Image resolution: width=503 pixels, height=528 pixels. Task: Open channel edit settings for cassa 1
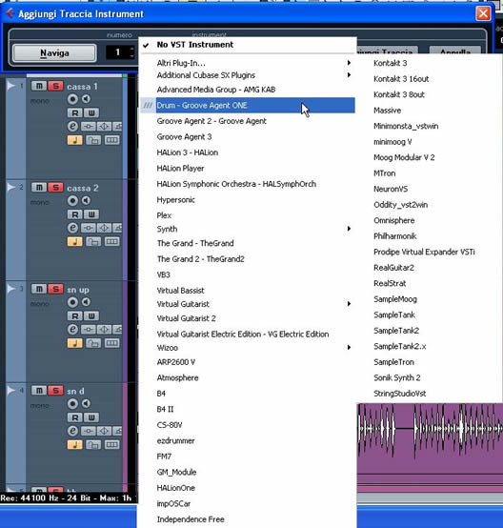[72, 126]
